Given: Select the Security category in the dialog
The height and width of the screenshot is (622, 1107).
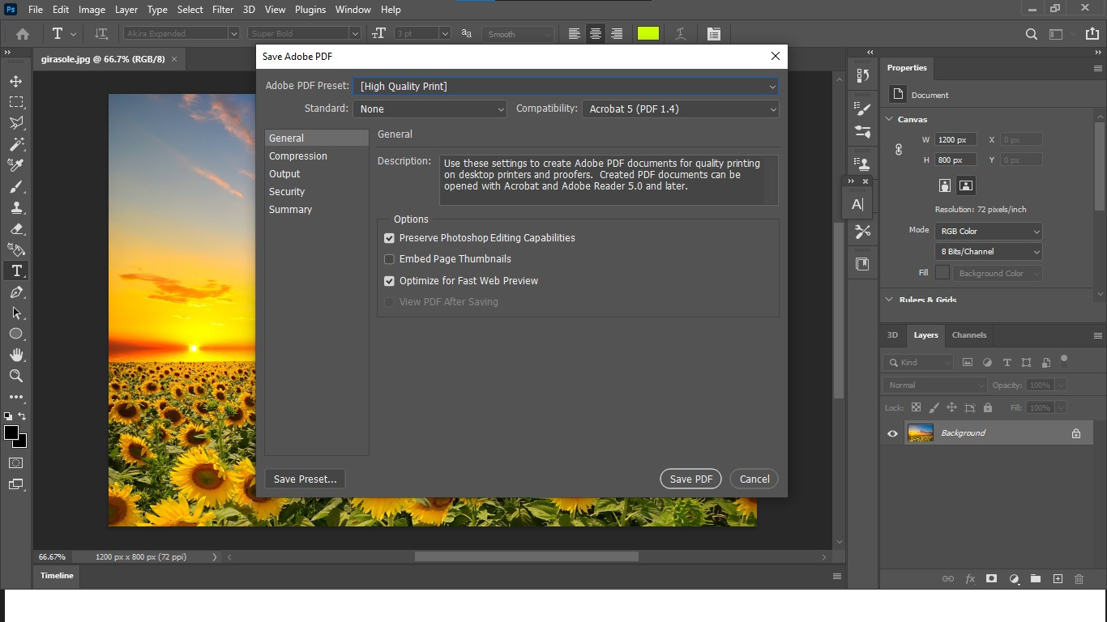Looking at the screenshot, I should click(286, 191).
